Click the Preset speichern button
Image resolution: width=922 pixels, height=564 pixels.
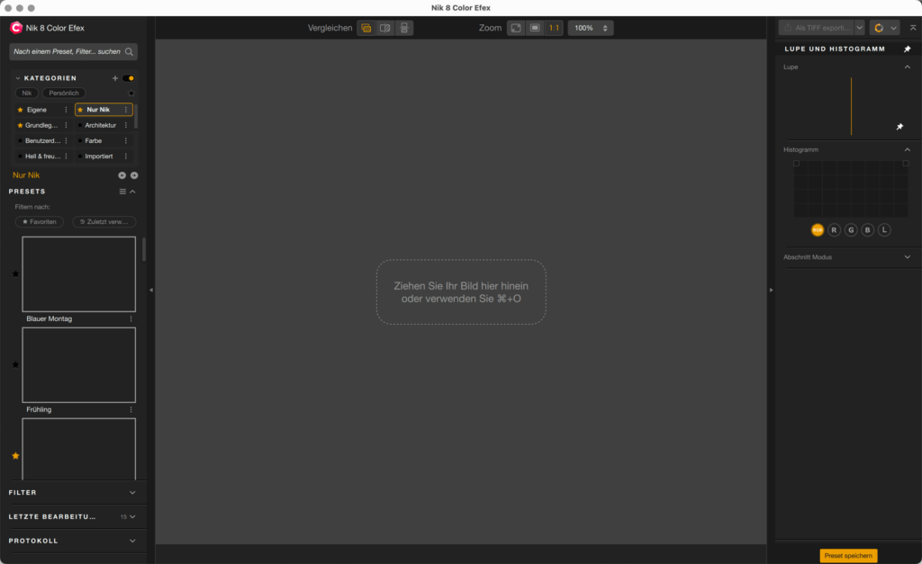tap(848, 556)
